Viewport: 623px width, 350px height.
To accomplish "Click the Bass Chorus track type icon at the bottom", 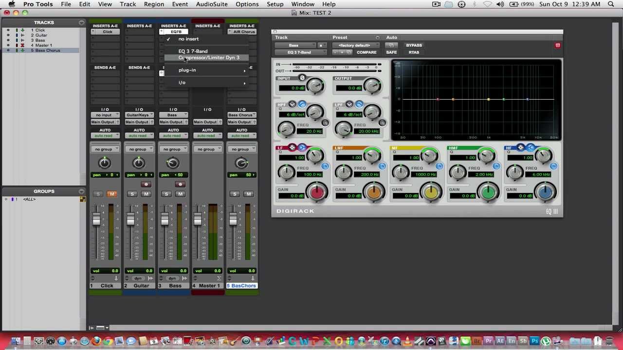I will pos(253,279).
